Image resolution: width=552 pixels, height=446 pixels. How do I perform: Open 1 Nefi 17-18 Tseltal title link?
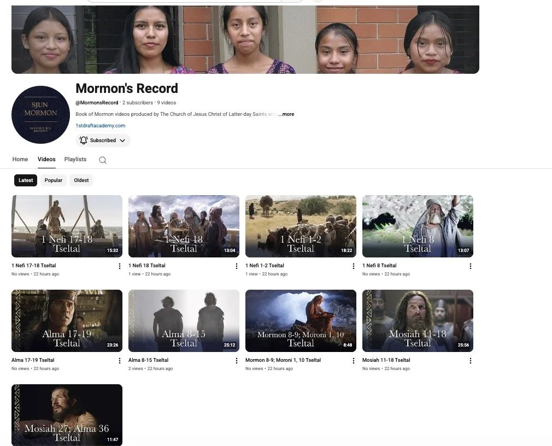tap(34, 266)
